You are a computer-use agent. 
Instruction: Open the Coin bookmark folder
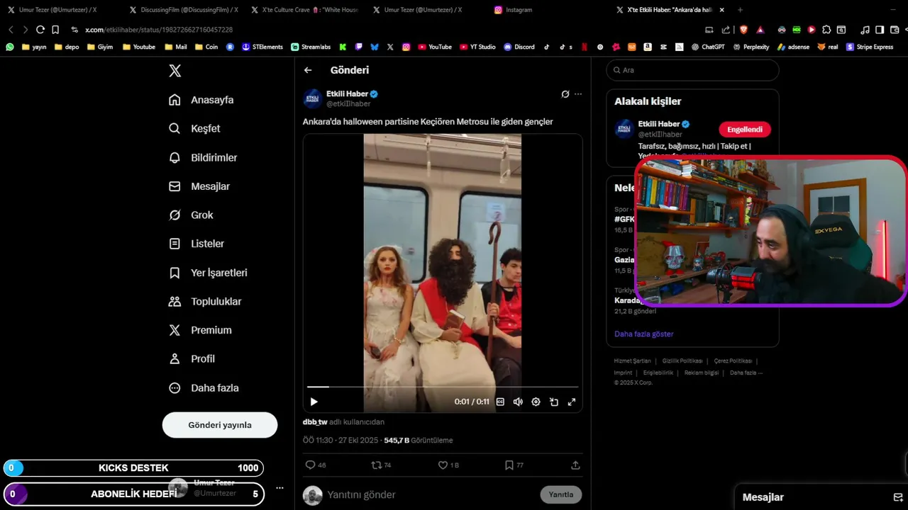coord(206,47)
